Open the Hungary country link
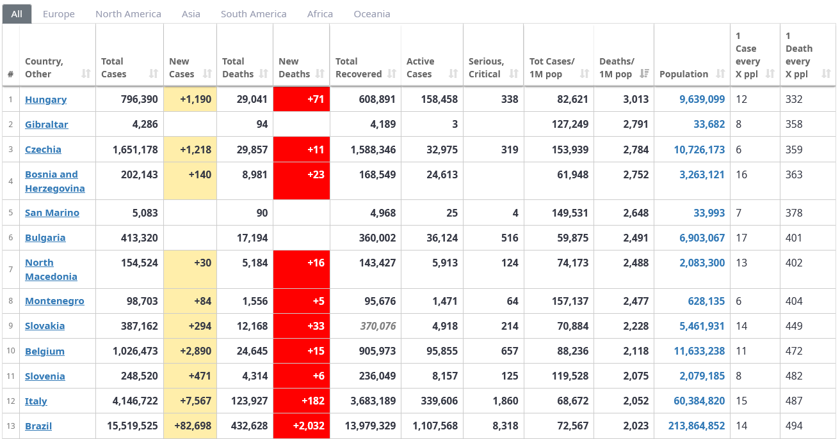Image resolution: width=840 pixels, height=439 pixels. click(x=45, y=100)
